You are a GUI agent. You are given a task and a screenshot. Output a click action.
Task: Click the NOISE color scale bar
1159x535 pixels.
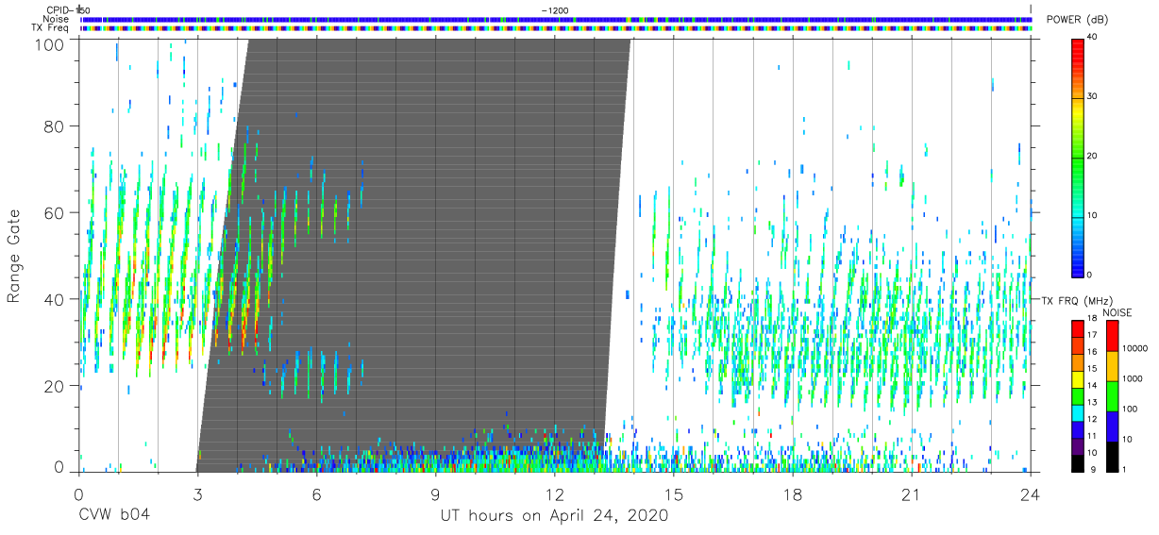click(1113, 394)
